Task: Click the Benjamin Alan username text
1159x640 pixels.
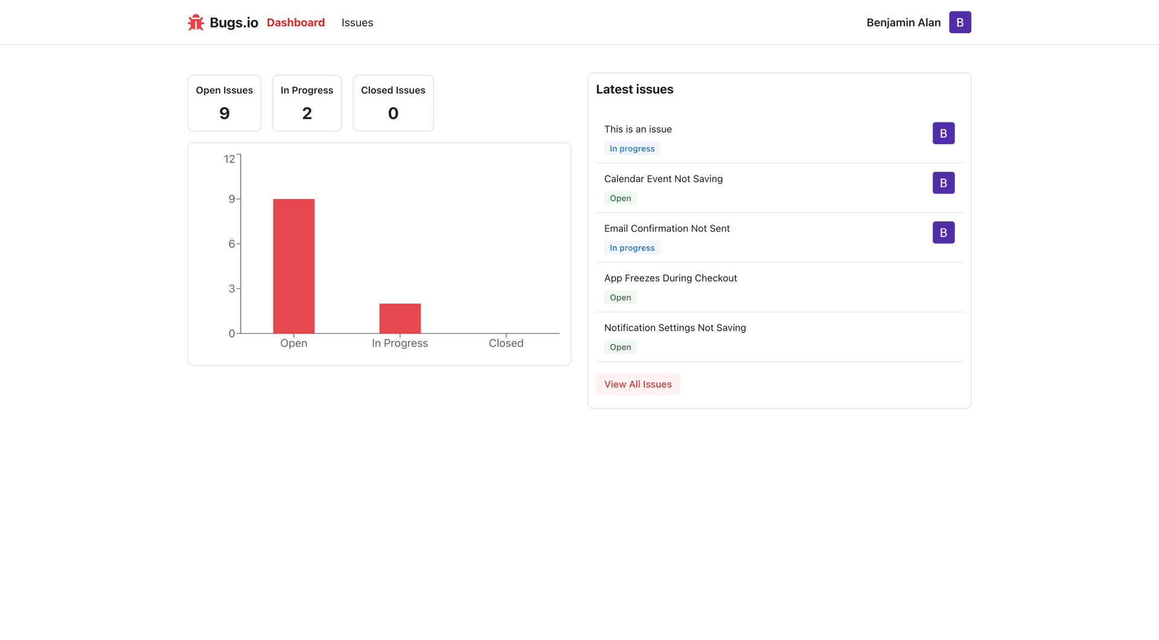Action: point(904,22)
